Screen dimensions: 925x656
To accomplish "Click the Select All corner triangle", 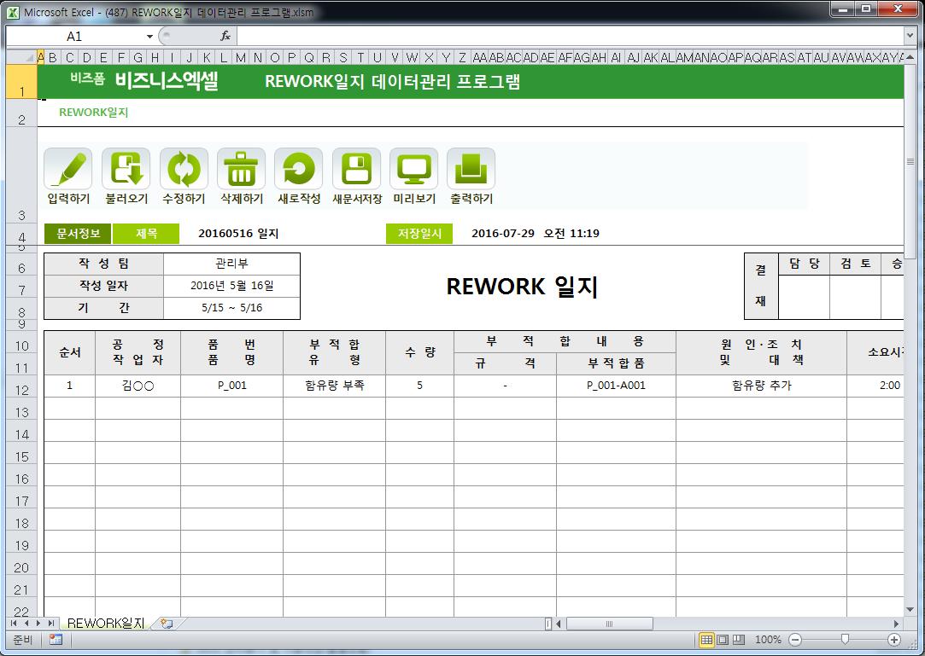I will tap(21, 57).
